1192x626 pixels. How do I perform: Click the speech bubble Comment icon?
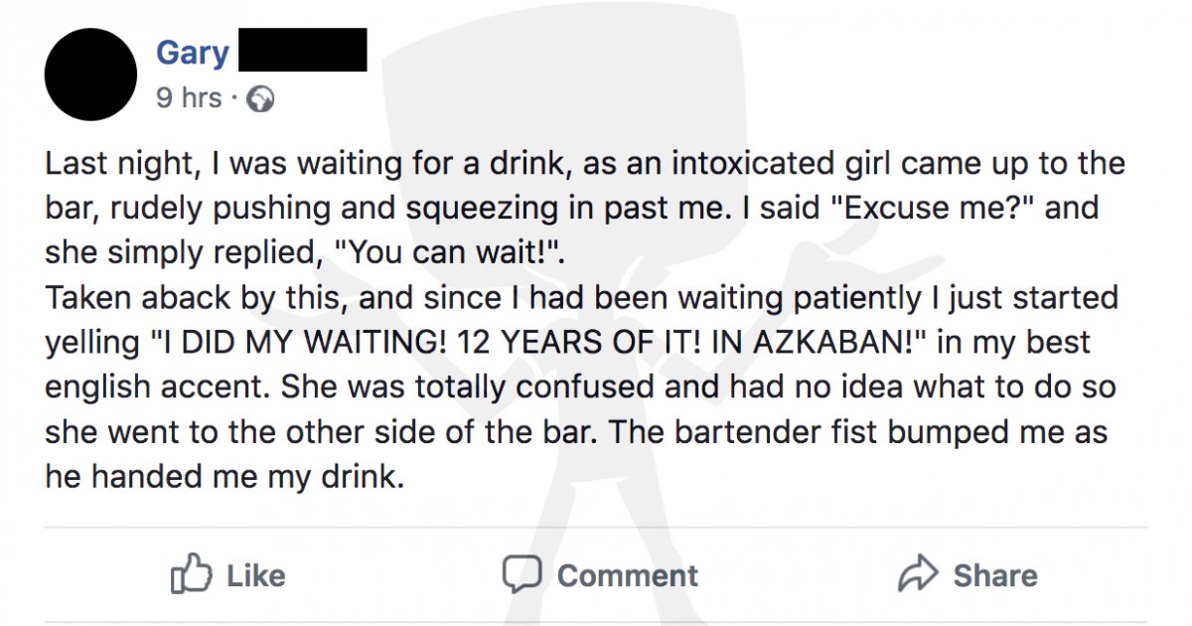(522, 574)
